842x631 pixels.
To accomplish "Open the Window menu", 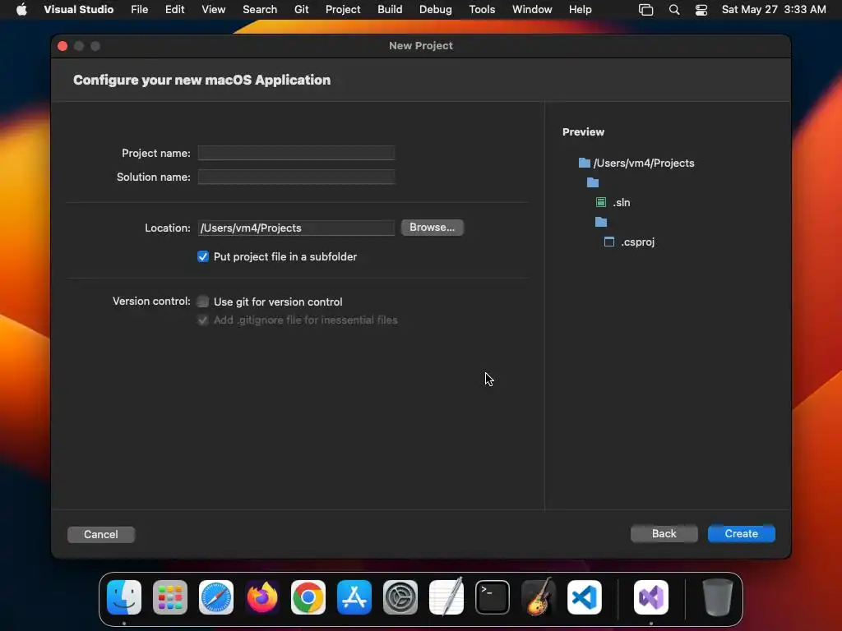I will (532, 9).
